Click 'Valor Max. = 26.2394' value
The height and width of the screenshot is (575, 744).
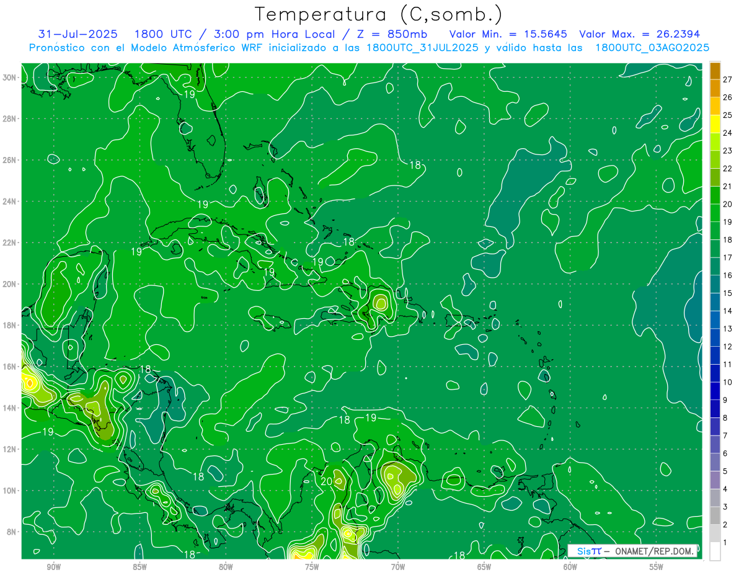[x=639, y=34]
